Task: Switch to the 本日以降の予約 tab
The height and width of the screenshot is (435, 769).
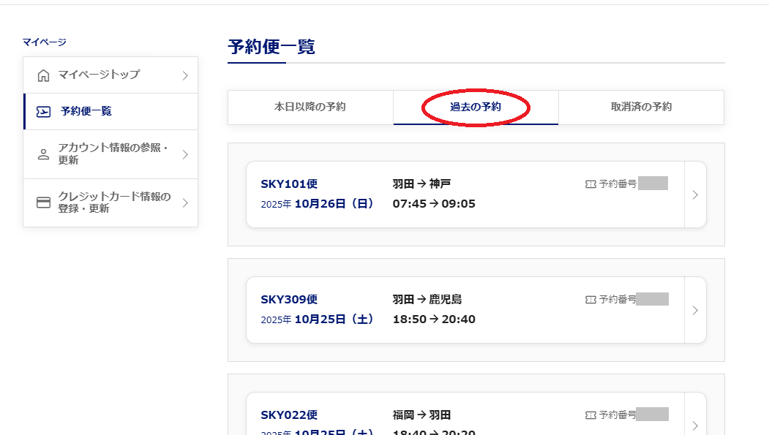Action: click(310, 107)
